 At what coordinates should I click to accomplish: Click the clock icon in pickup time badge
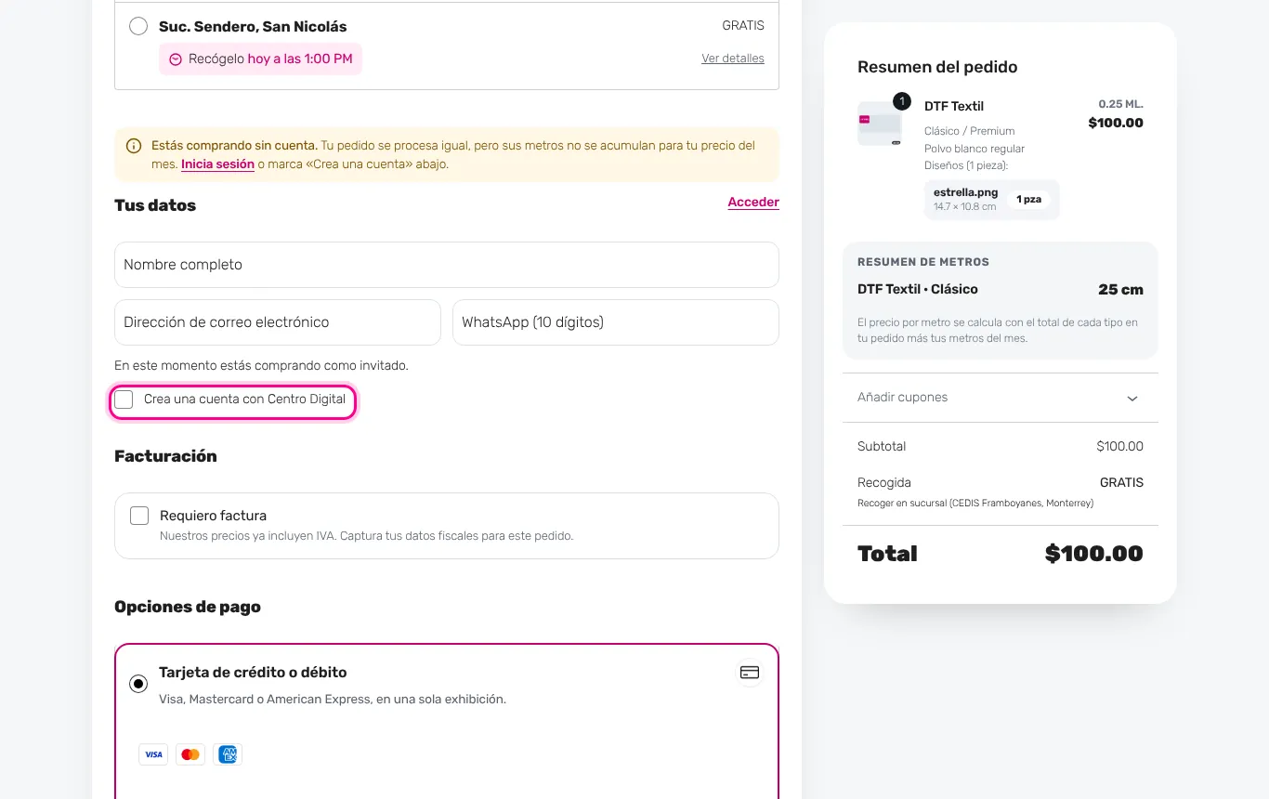[176, 59]
